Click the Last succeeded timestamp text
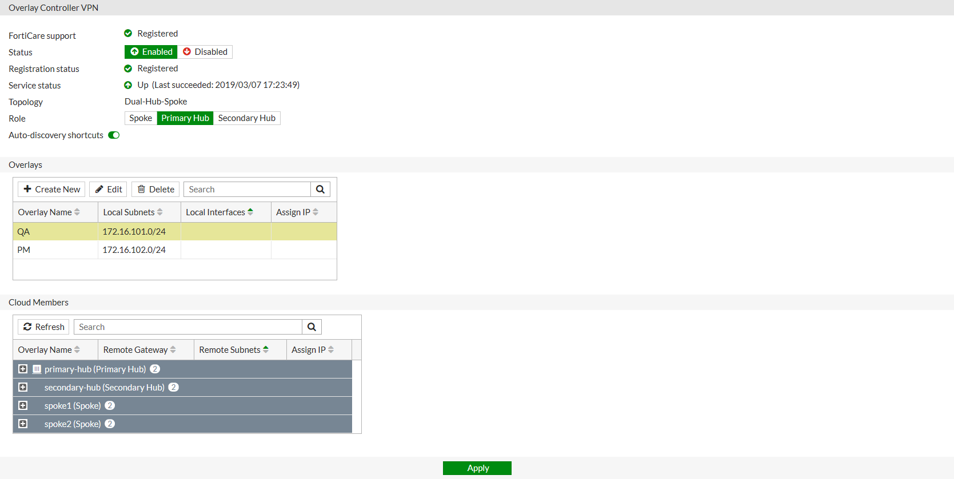Viewport: 954px width, 479px height. click(x=226, y=85)
